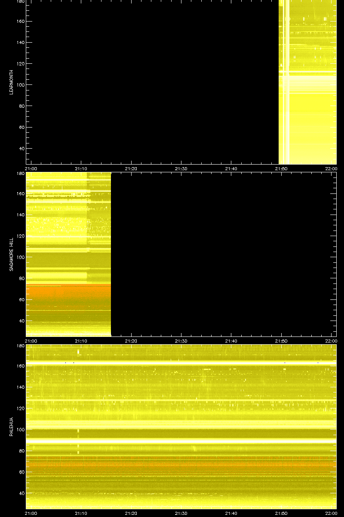The height and width of the screenshot is (517, 344).
Task: Click the 180 frequency tick on Palehua axis
Action: pyautogui.click(x=20, y=346)
